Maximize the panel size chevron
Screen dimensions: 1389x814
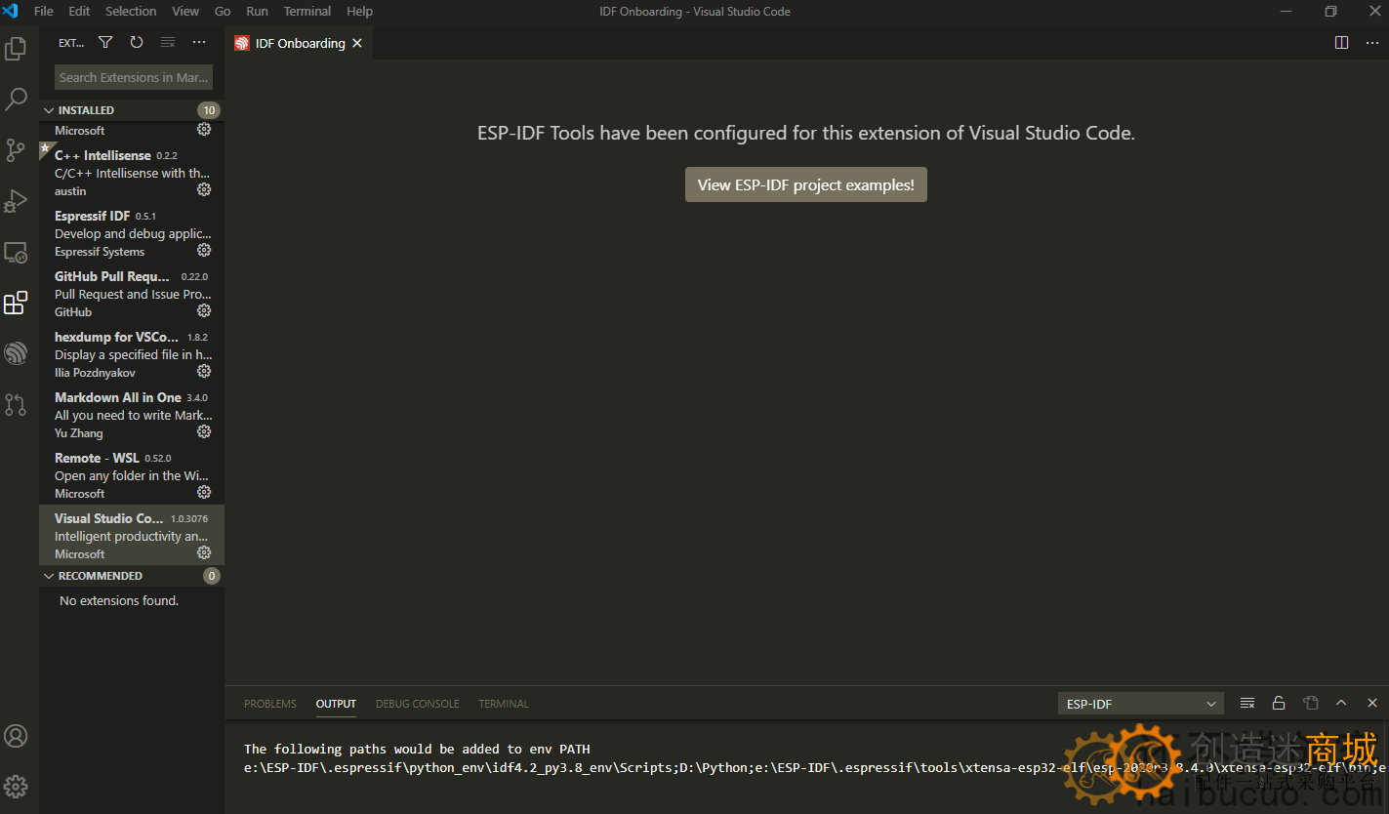[1341, 703]
